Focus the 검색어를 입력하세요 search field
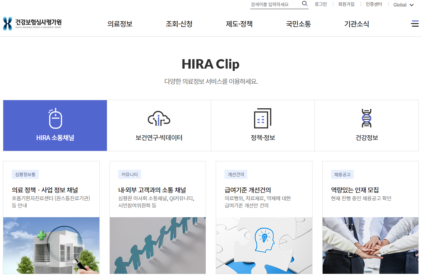The height and width of the screenshot is (278, 422). tap(275, 5)
